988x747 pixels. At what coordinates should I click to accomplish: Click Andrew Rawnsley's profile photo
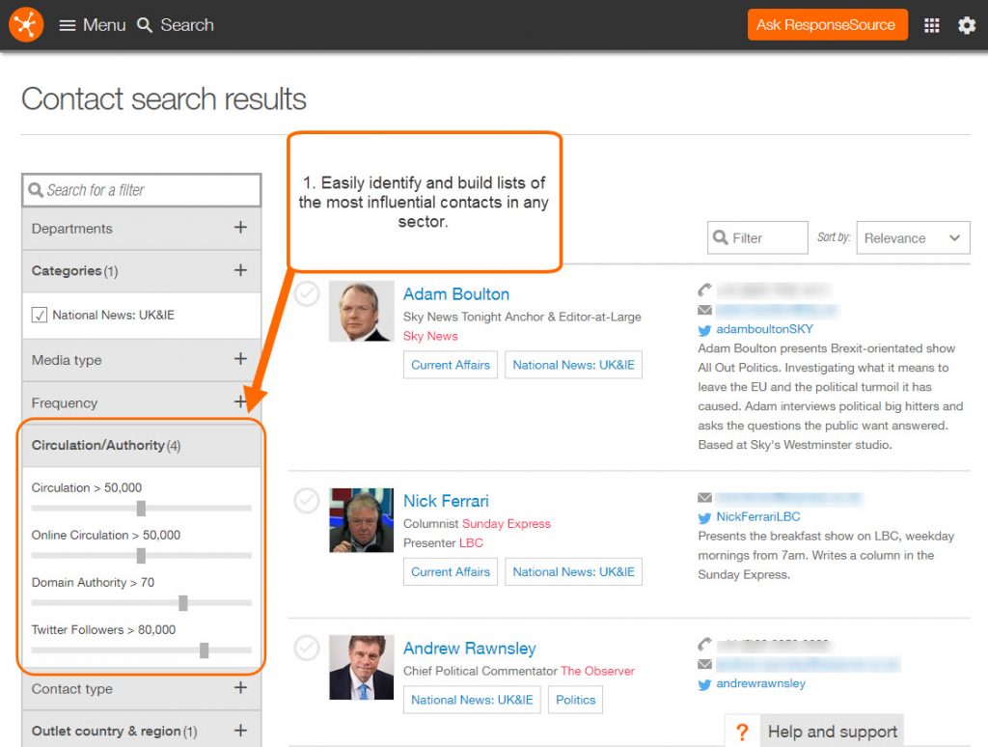[x=362, y=668]
